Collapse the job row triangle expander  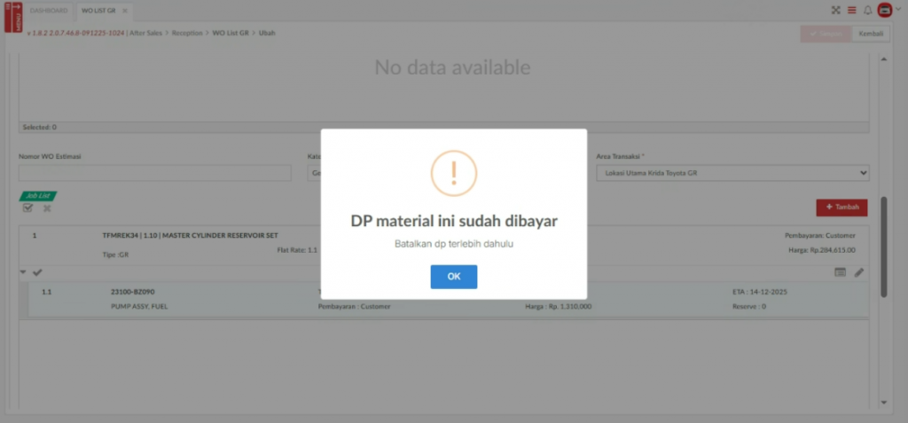[x=23, y=272]
